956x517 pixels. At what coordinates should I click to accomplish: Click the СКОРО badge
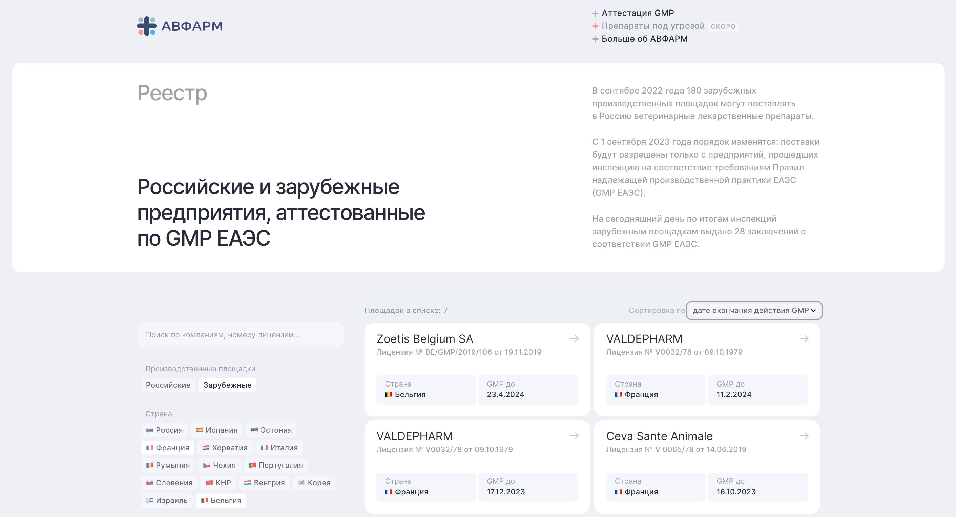723,26
